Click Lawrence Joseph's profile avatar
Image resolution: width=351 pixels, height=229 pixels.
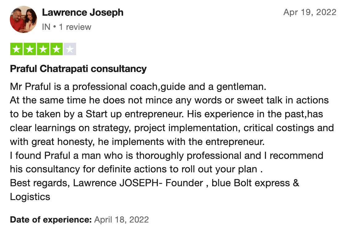coord(23,19)
